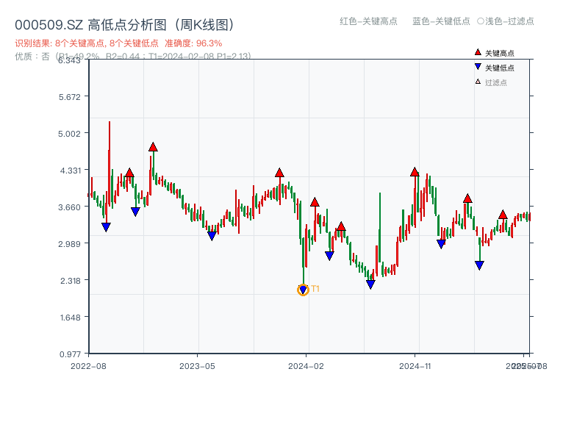Image resolution: width=588 pixels, height=441 pixels.
Task: Click the 4.331 y-axis label
Action: pos(70,171)
